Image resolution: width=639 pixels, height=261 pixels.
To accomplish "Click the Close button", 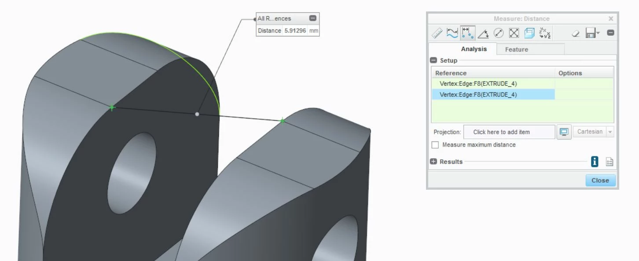I will point(600,180).
